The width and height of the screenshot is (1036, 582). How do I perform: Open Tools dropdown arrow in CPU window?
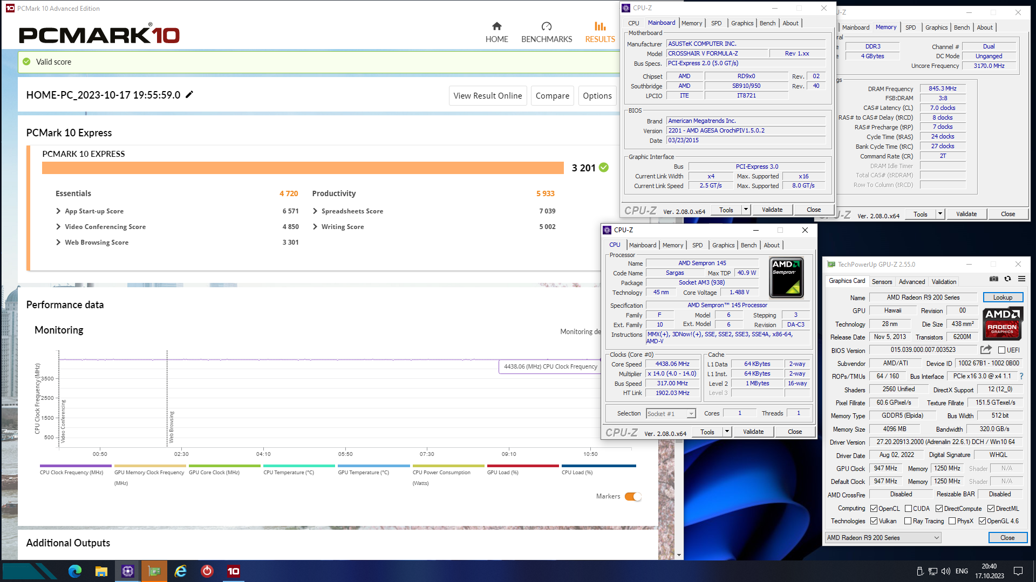coord(727,432)
